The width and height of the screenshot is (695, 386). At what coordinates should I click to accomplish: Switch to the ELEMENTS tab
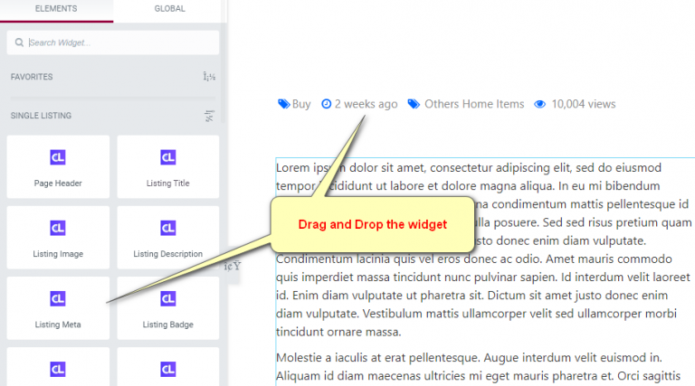[x=56, y=9]
